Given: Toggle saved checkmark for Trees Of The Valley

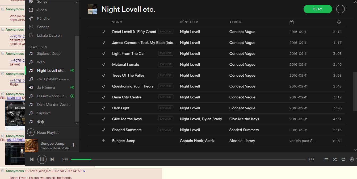Looking at the screenshot, I should tap(104, 75).
